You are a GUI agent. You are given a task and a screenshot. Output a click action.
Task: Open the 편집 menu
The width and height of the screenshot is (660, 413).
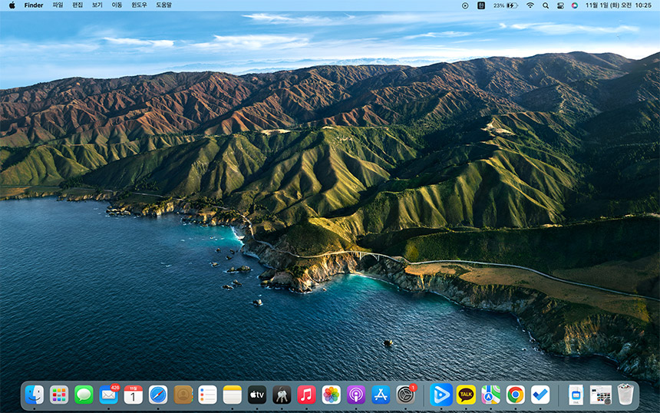point(78,5)
